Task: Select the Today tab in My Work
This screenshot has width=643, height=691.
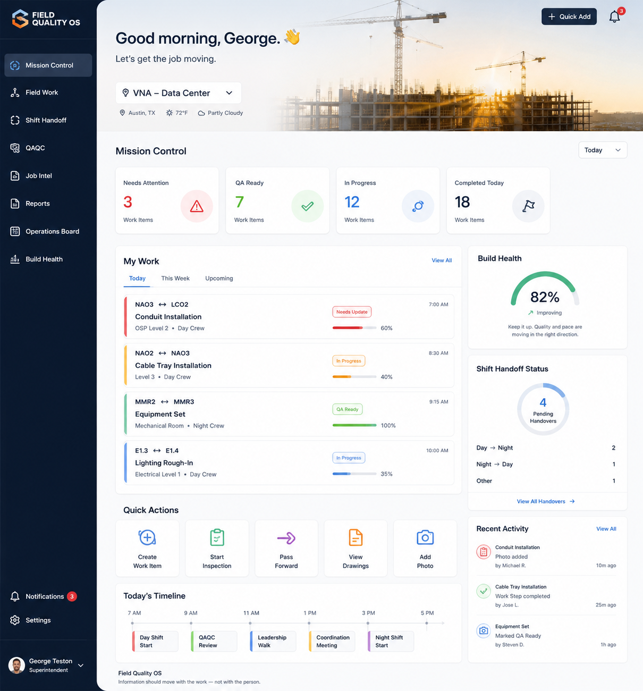Action: pyautogui.click(x=137, y=279)
